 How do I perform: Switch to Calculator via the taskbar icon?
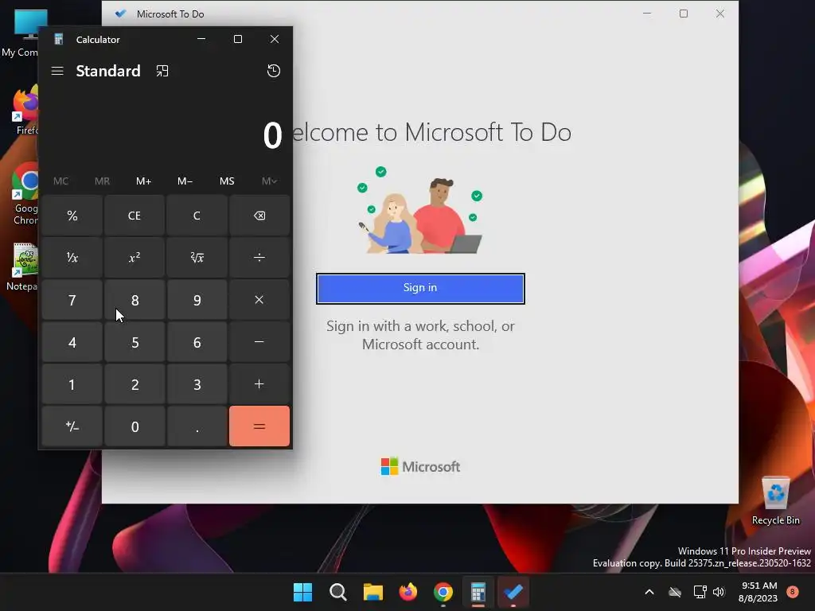point(478,592)
